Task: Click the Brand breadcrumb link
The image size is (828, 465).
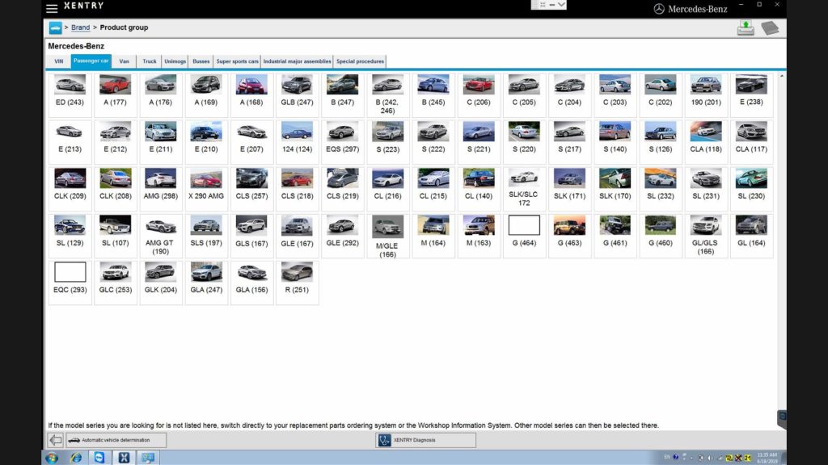Action: [x=80, y=27]
